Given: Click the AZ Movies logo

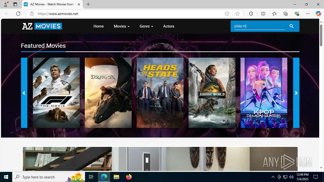Looking at the screenshot, I should [42, 26].
